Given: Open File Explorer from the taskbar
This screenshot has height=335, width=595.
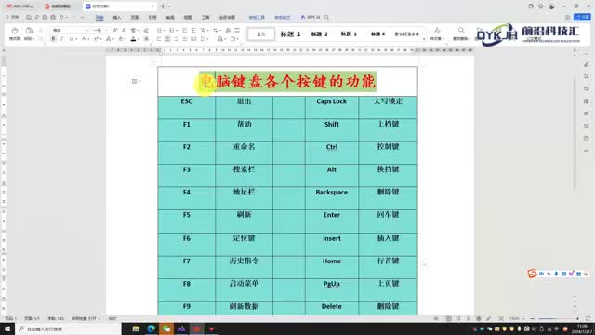Looking at the screenshot, I should click(136, 328).
